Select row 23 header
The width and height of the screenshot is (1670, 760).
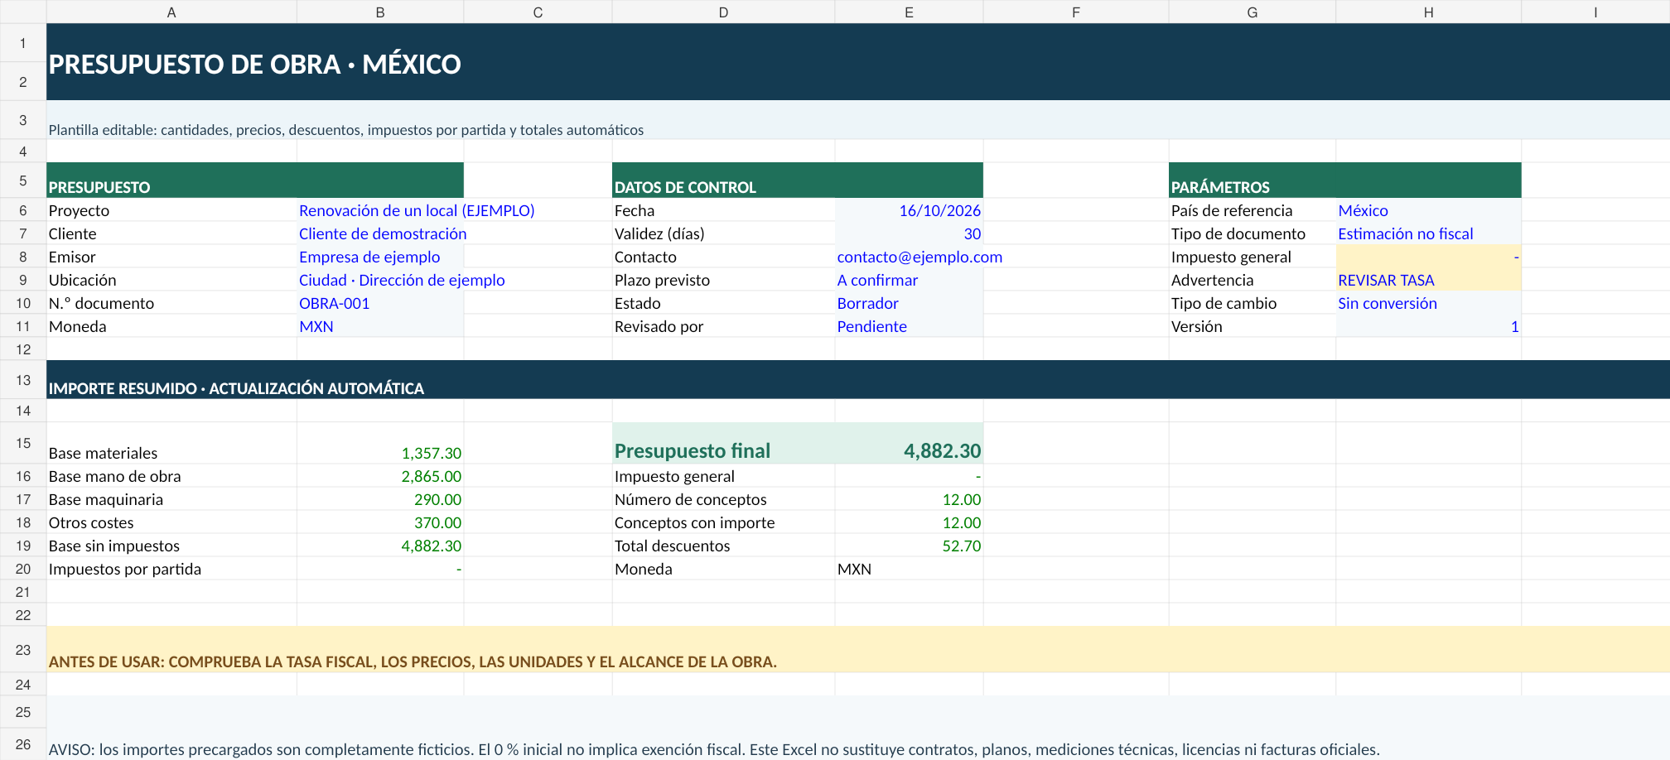pos(23,650)
